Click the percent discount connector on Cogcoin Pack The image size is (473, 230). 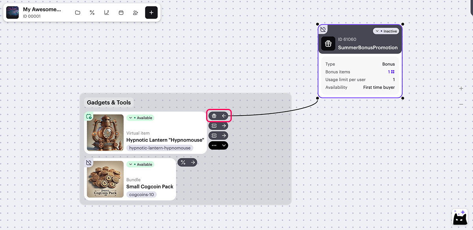pyautogui.click(x=187, y=162)
